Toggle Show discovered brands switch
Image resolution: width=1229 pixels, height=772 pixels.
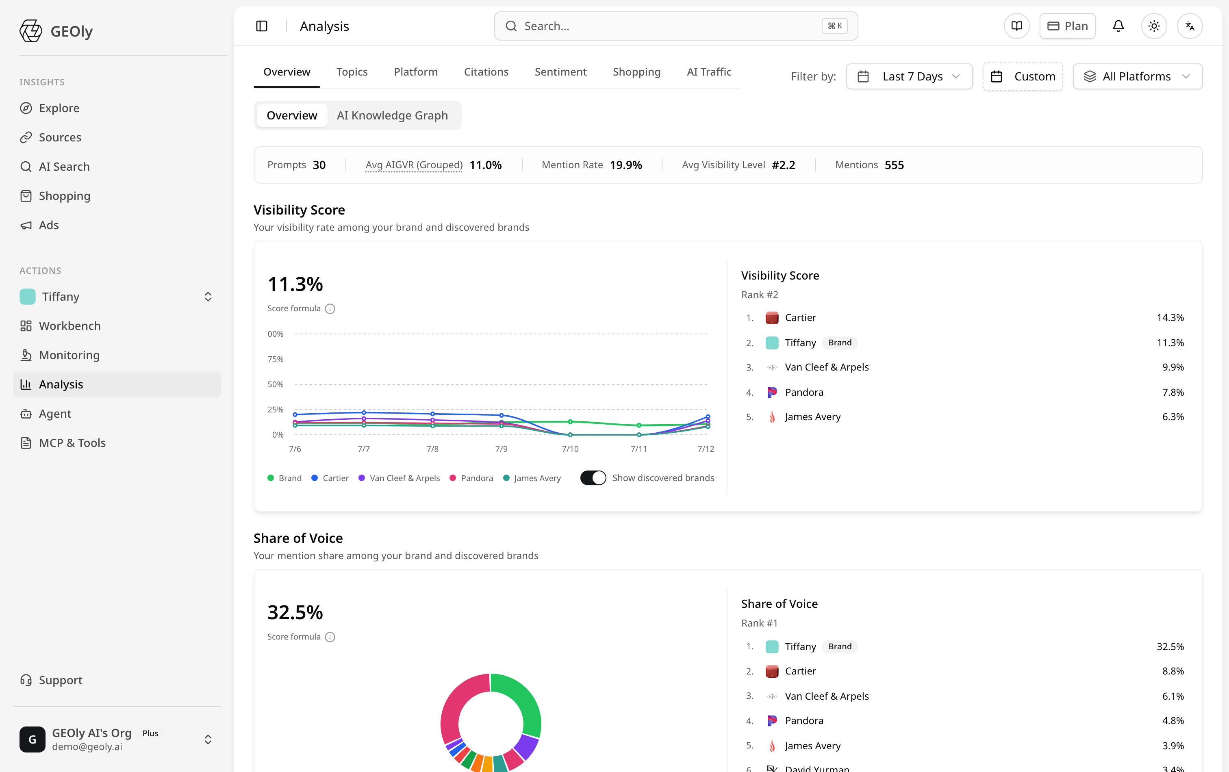coord(593,478)
